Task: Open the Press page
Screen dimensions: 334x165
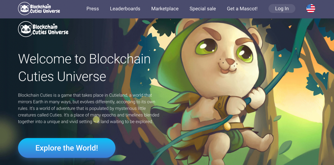Action: point(93,9)
